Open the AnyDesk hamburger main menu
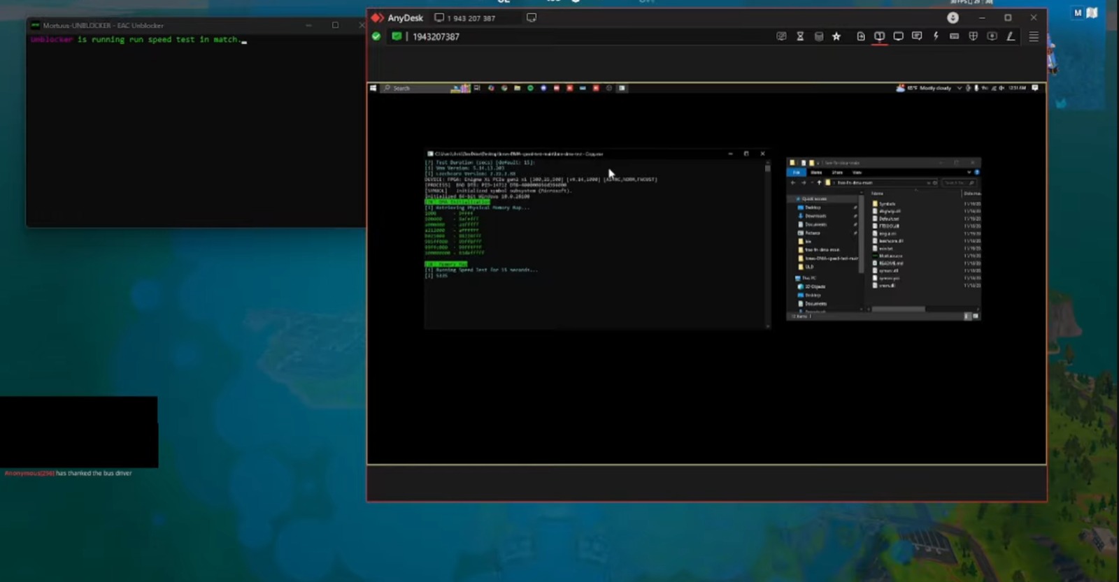This screenshot has height=582, width=1119. pos(1033,36)
